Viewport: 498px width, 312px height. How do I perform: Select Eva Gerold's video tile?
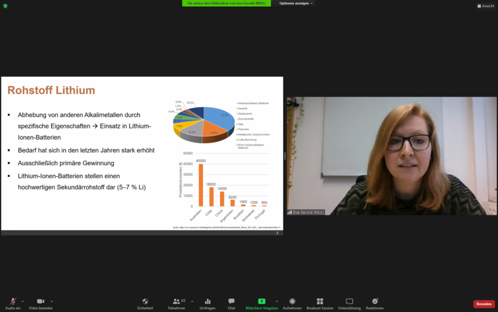[391, 156]
